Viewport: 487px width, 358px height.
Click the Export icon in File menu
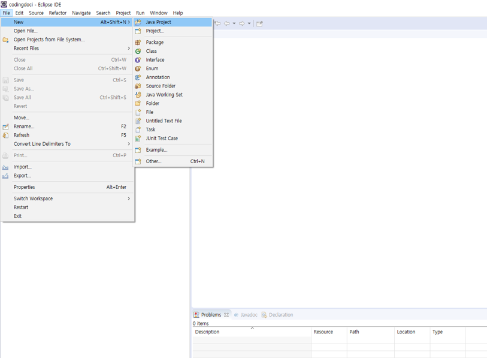[5, 176]
